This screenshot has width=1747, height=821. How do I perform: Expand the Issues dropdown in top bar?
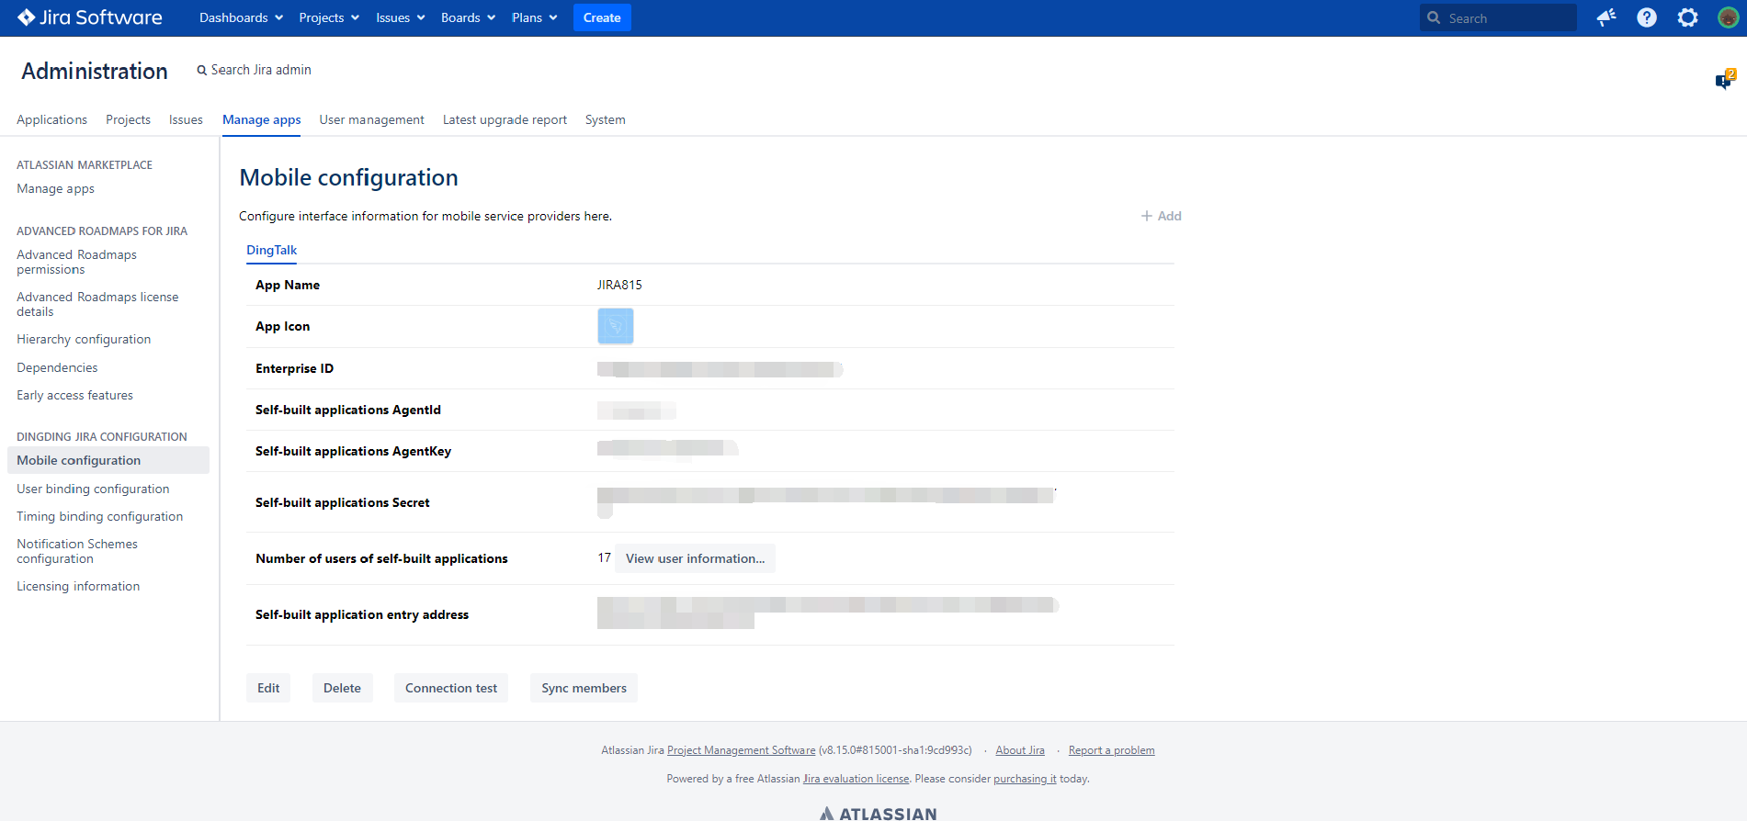coord(400,17)
